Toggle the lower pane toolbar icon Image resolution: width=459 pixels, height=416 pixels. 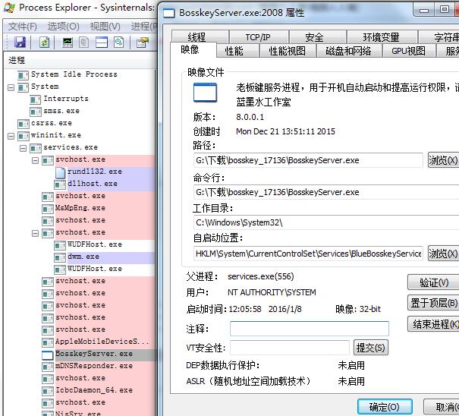click(x=102, y=43)
